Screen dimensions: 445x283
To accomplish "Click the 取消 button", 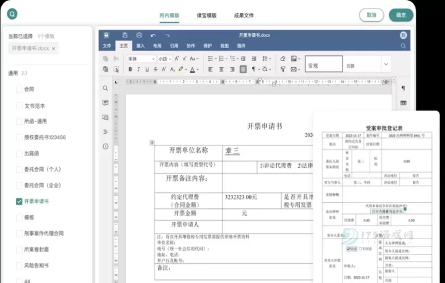I will click(371, 15).
